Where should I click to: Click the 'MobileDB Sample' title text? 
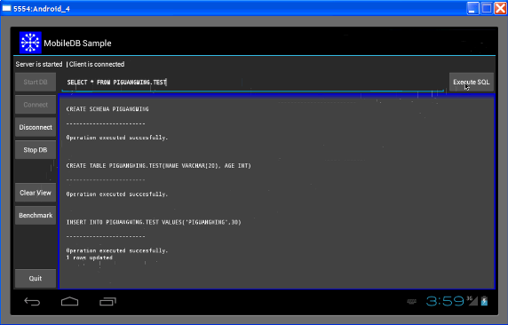[77, 44]
